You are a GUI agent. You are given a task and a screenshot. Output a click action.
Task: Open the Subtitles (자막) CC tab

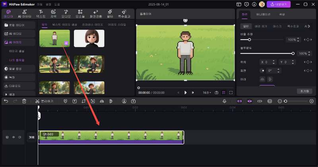pyautogui.click(x=53, y=14)
